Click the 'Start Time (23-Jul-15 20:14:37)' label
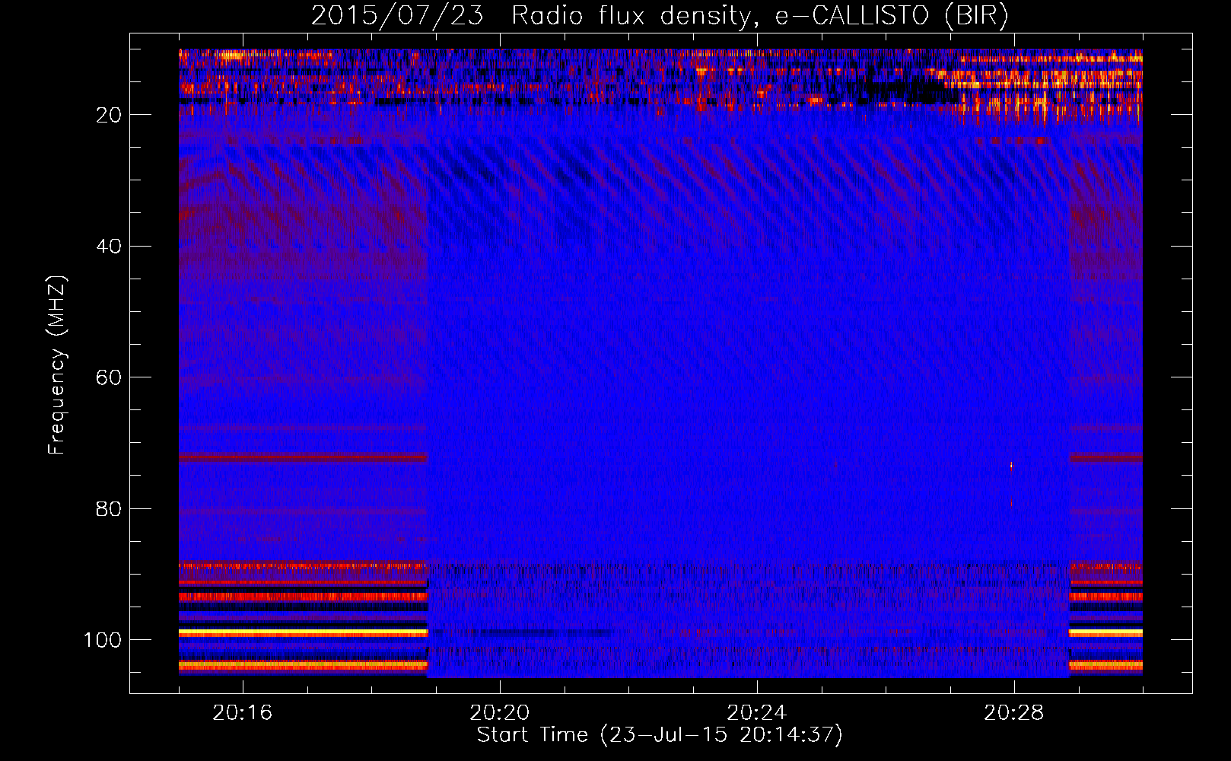Viewport: 1231px width, 761px height. [660, 735]
